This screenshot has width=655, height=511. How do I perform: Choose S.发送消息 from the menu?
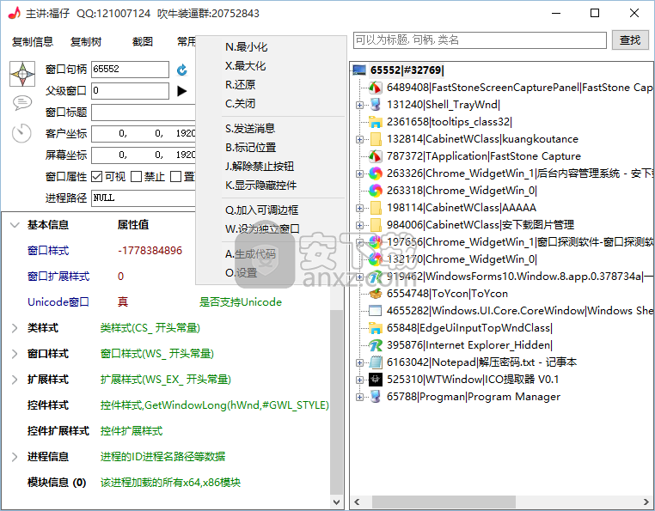[271, 128]
